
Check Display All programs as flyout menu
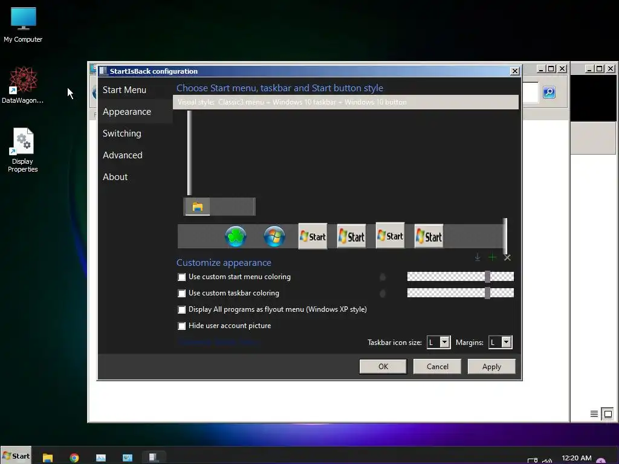[181, 310]
